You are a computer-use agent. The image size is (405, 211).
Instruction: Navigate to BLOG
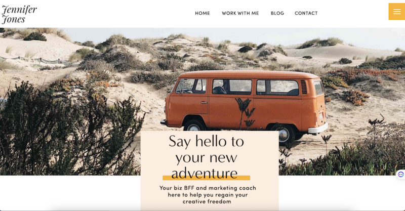tap(277, 13)
